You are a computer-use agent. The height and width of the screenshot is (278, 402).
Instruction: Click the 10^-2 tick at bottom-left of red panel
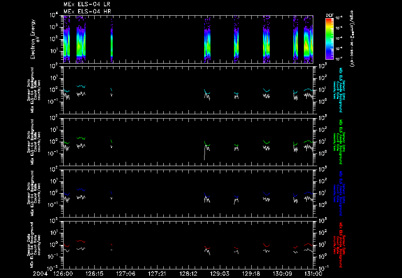[53, 269]
